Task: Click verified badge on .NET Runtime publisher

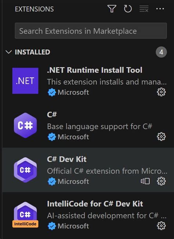Action: click(x=52, y=92)
